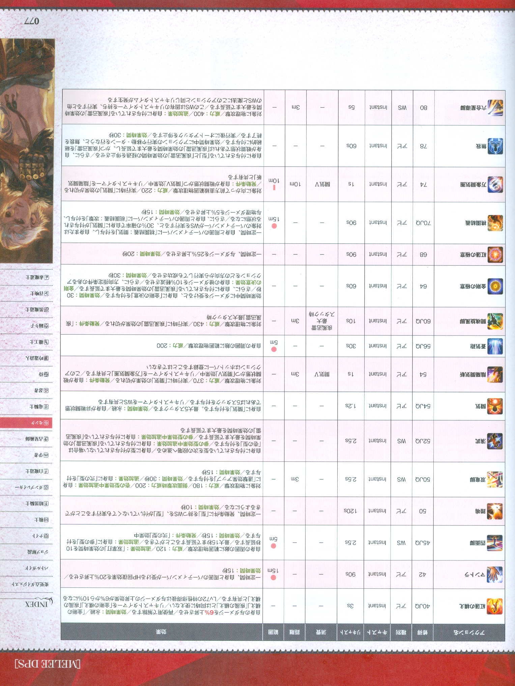This screenshot has width=515, height=686.
Task: Click the 六合星導脚 action icon
Action: tap(495, 108)
